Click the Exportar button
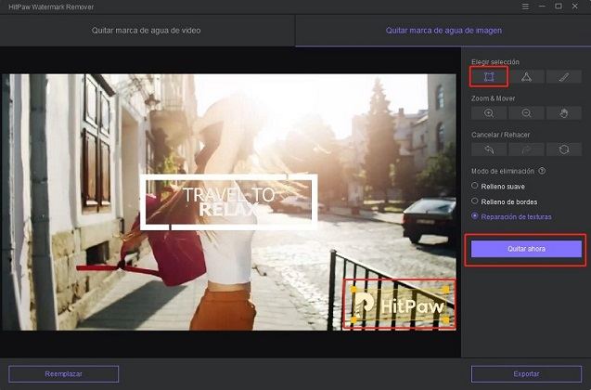 coord(526,374)
